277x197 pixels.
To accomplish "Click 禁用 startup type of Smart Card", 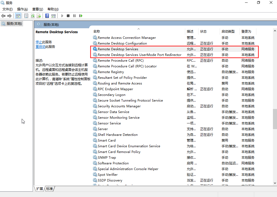I will (x=225, y=140).
